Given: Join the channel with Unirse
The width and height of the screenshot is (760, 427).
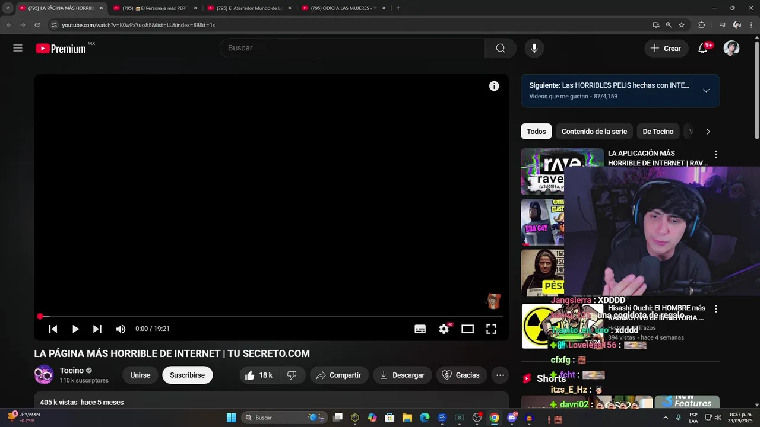Looking at the screenshot, I should pyautogui.click(x=140, y=375).
